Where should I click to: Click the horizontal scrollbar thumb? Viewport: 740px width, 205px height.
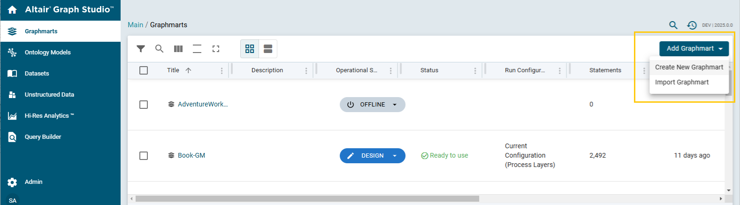(x=307, y=199)
